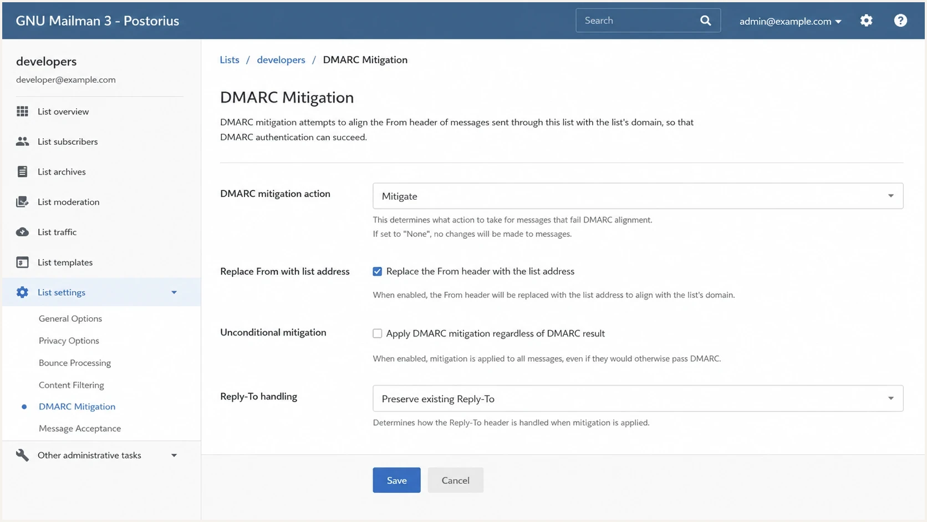Click the List settings gear icon
927x522 pixels.
coord(22,292)
